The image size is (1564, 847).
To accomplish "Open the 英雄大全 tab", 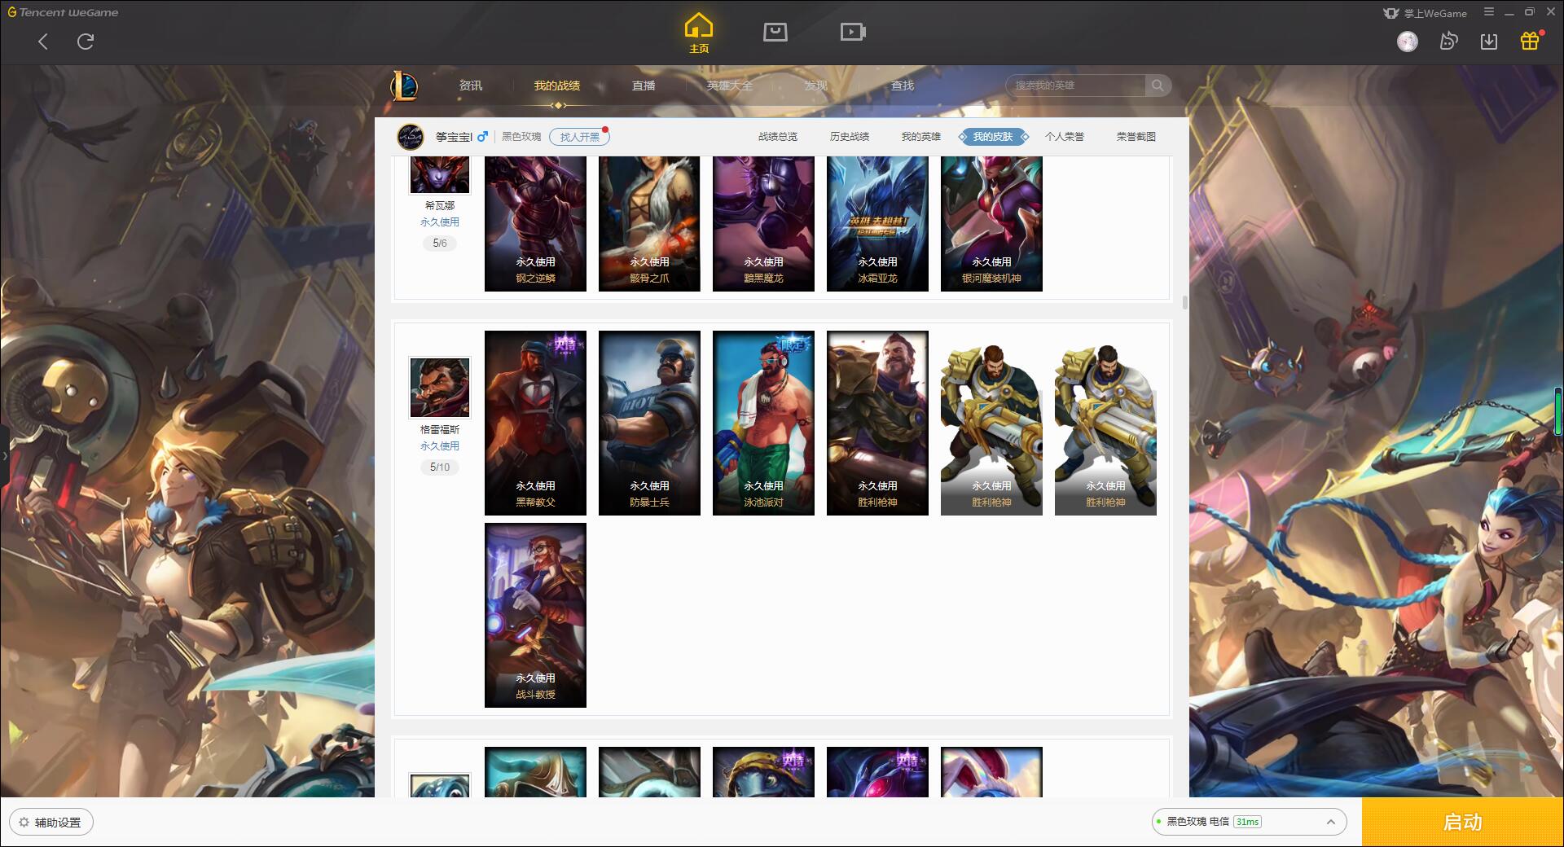I will click(x=730, y=86).
